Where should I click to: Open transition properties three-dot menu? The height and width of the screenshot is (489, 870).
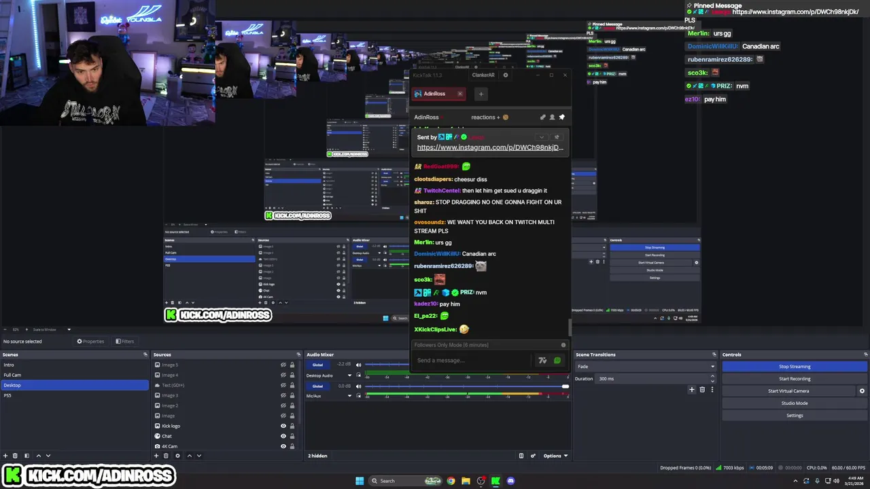[712, 389]
